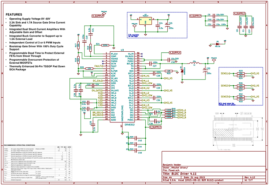The image size is (269, 185).
Task: Select the 'Independent Control of 3 or 6 PWM Inputs' line
Action: 35,42
